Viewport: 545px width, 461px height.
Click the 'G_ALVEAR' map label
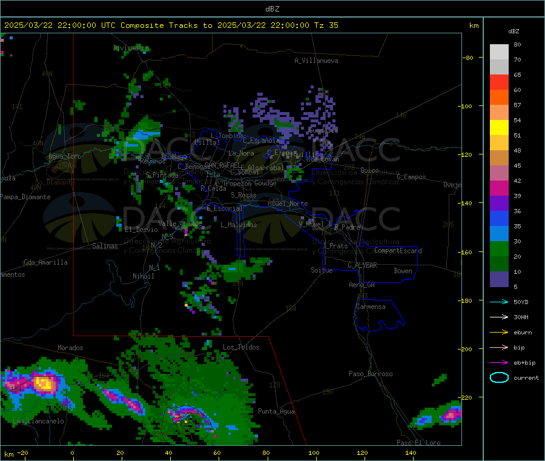click(x=362, y=265)
